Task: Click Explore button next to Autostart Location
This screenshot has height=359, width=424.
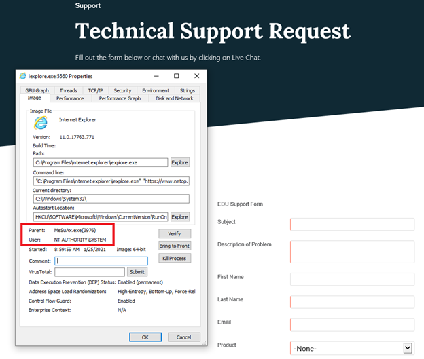Action: click(179, 217)
